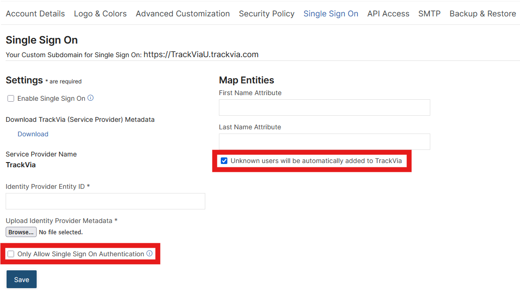Toggle Only Allow Single Sign On Authentication
Viewport: 520px width, 290px height.
[11, 254]
